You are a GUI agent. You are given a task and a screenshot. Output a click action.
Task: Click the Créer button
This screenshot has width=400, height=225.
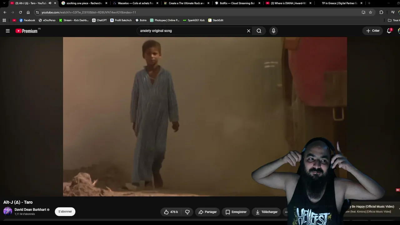(x=373, y=31)
